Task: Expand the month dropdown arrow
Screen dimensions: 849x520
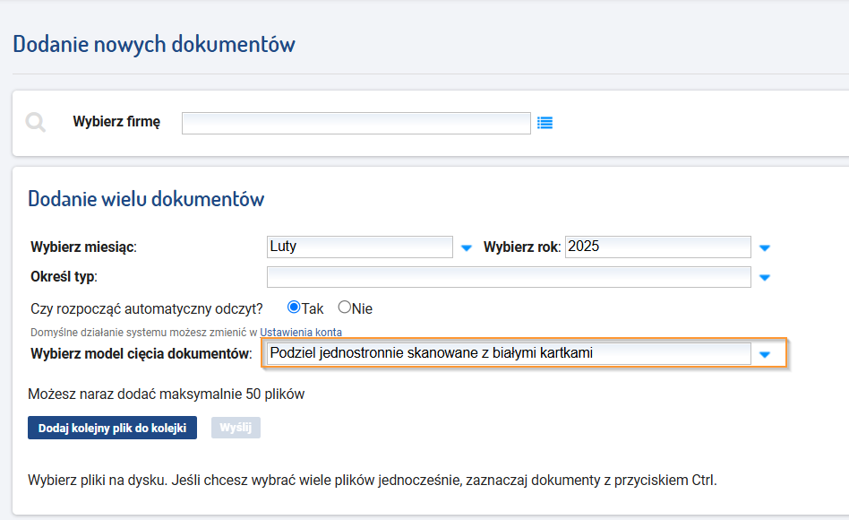Action: click(x=467, y=247)
